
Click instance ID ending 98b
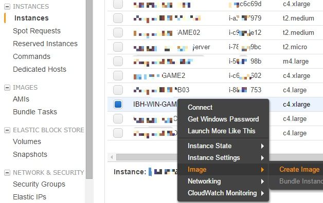245,61
